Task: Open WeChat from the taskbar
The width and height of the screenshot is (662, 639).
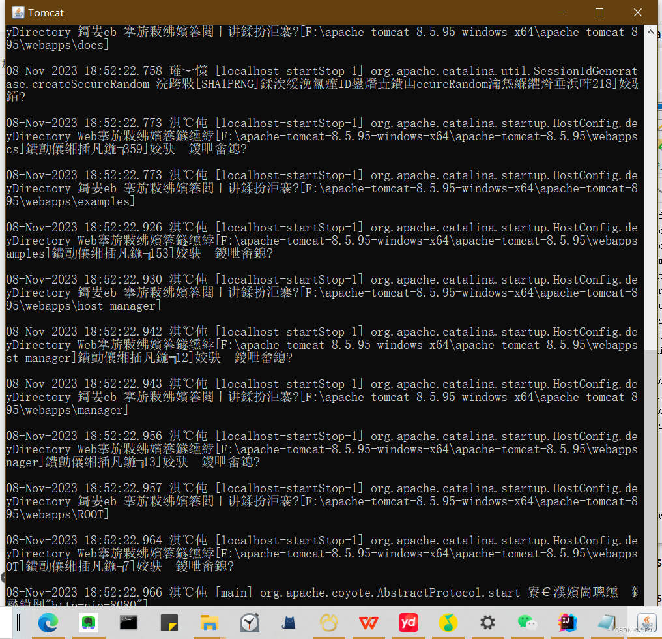Action: pyautogui.click(x=527, y=623)
